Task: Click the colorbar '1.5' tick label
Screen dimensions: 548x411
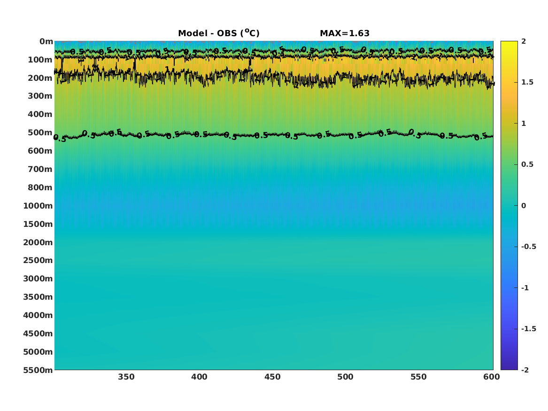Action: point(527,82)
